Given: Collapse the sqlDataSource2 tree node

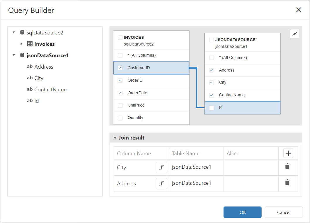Looking at the screenshot, I should coord(14,32).
